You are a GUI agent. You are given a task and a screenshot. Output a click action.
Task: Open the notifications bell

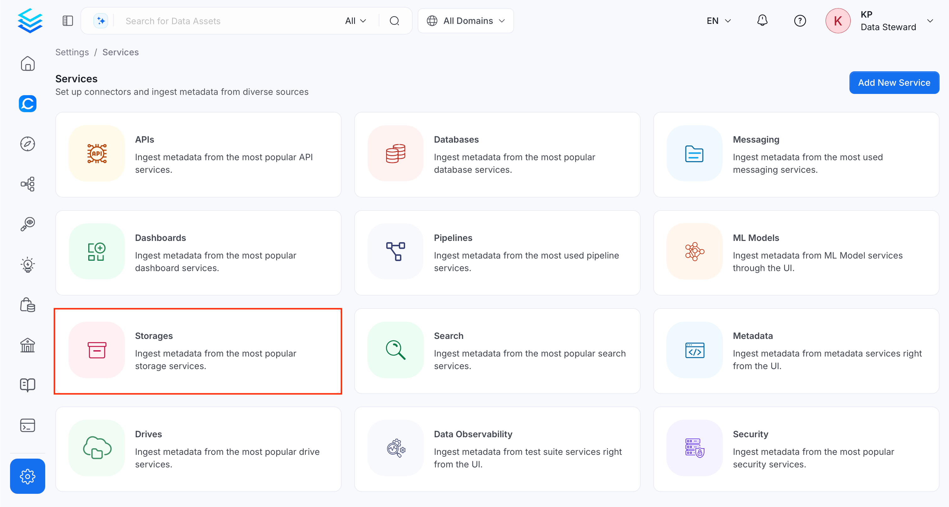762,21
